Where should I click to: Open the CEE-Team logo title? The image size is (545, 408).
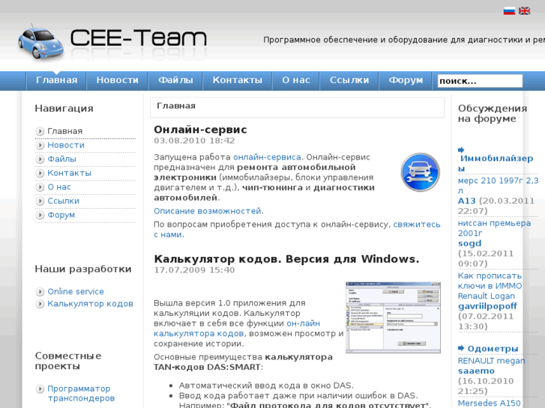tap(139, 37)
